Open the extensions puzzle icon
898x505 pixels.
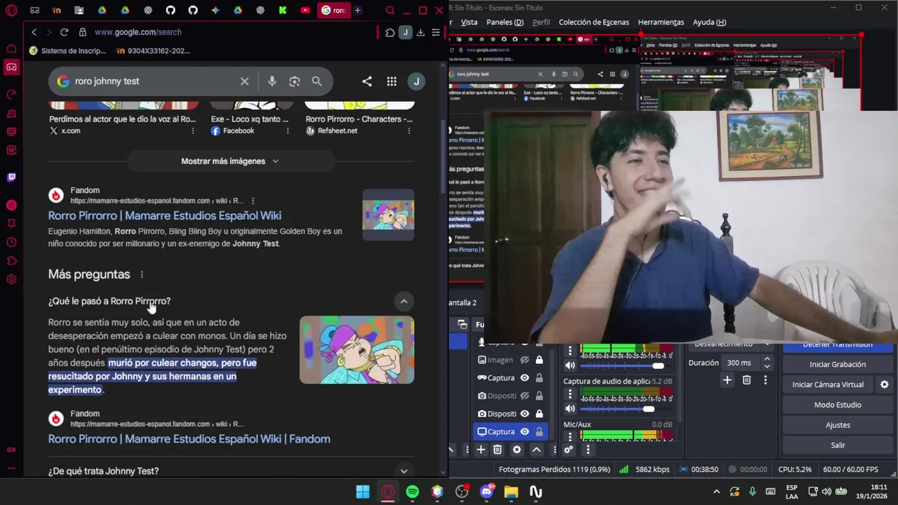click(x=390, y=32)
